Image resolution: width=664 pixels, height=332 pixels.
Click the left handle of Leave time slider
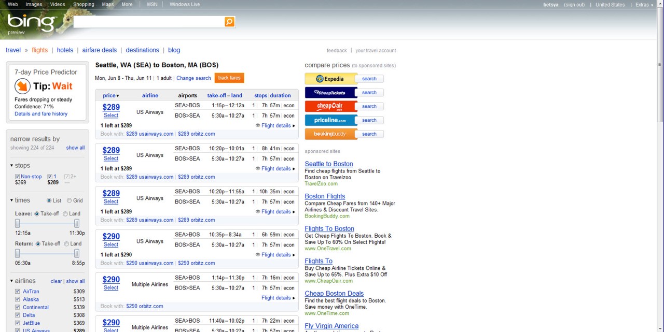click(x=17, y=223)
